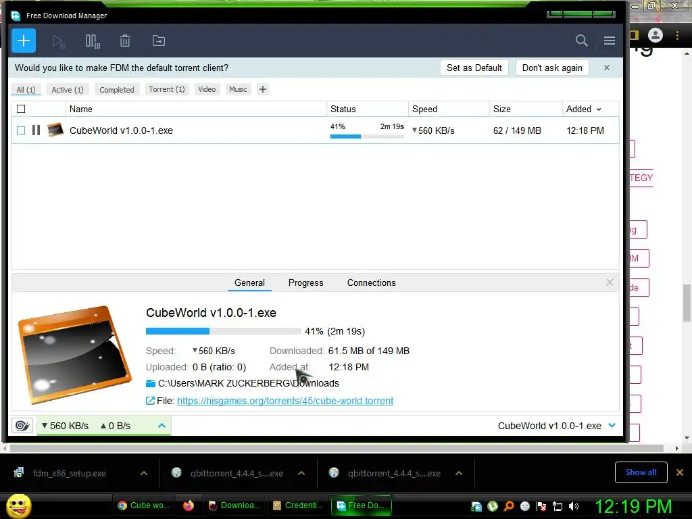
Task: Switch to the Progress details tab
Action: pos(306,283)
